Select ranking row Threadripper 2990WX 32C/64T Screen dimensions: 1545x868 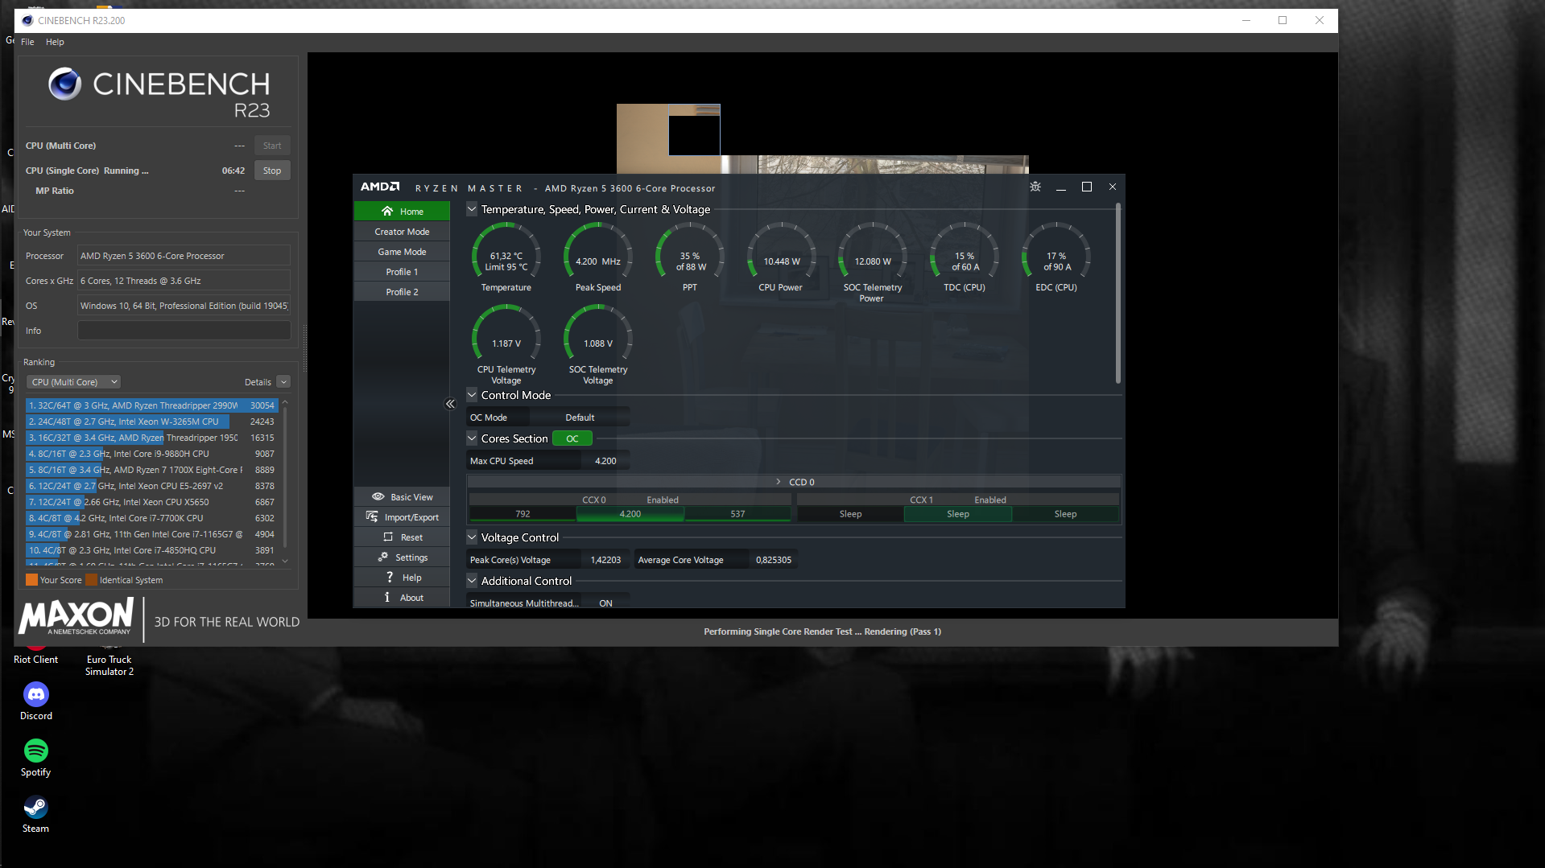point(151,405)
